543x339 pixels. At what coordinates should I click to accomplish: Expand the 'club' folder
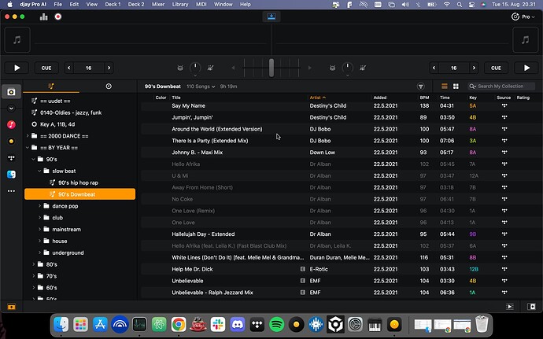pyautogui.click(x=39, y=218)
